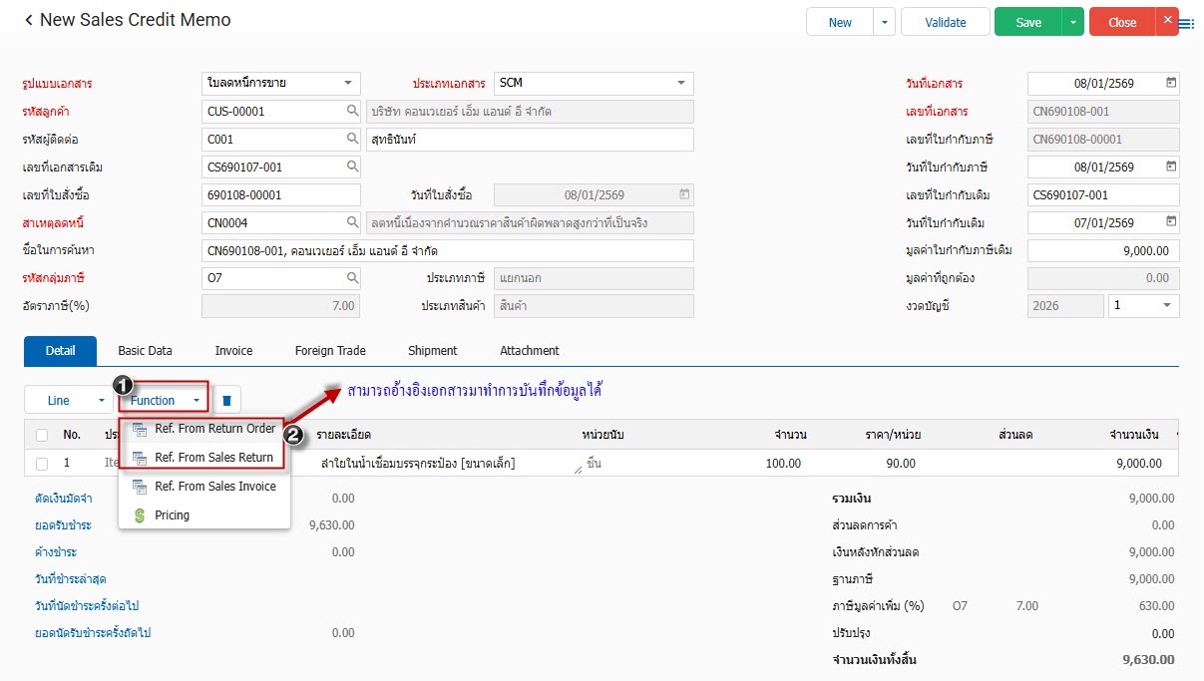This screenshot has width=1204, height=681.
Task: Expand the Save button dropdown arrow
Action: point(1072,22)
